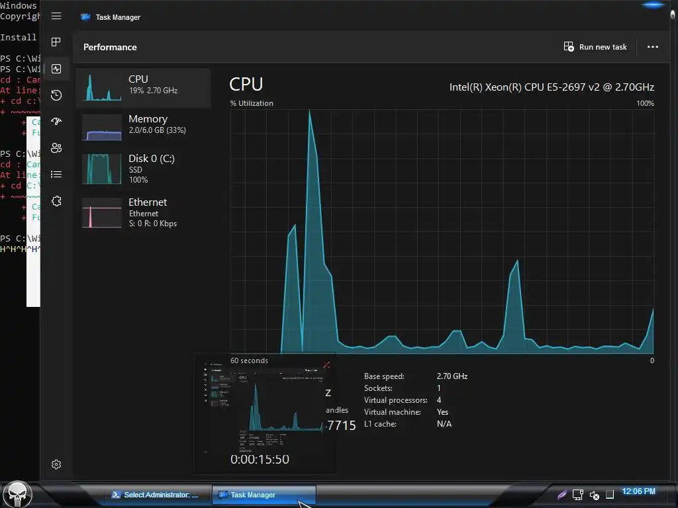Click the Sockets value 1
Viewport: 678px width, 508px height.
(438, 388)
